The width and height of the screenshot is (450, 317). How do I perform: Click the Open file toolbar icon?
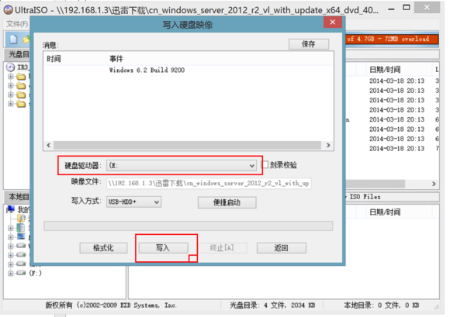tap(26, 40)
